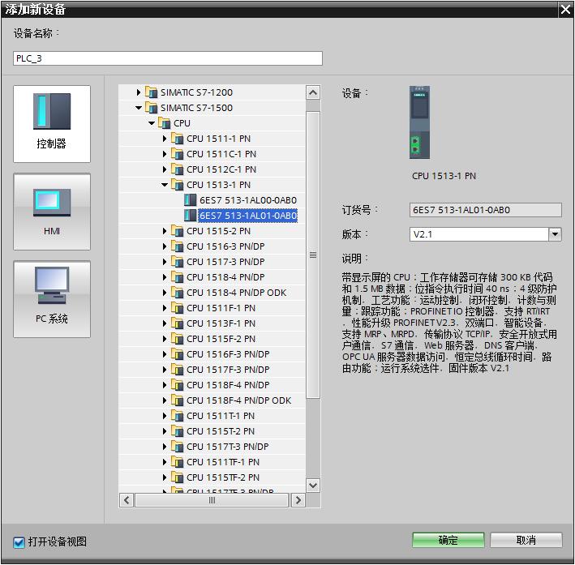
Task: Click the vertical scrollbar thumb of device tree
Action: 313,255
